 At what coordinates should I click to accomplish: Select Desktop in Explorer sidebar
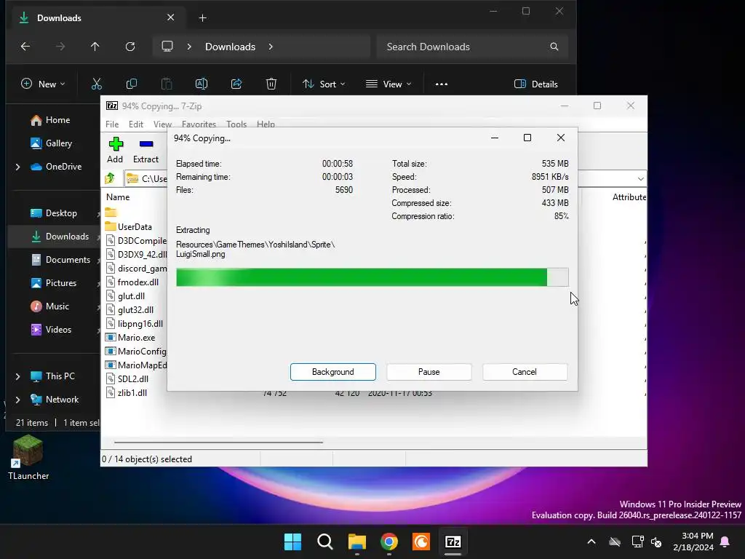tap(53, 213)
